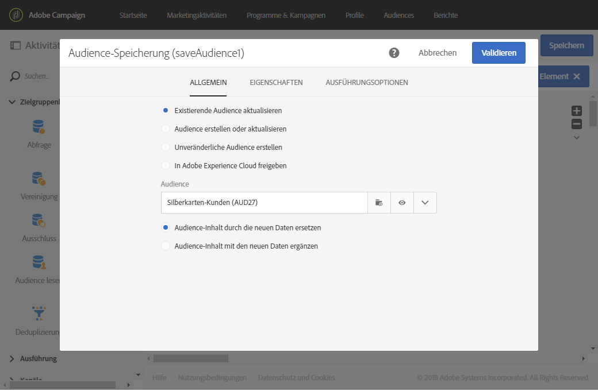Viewport: 598px width, 391px height.
Task: Open Audiences in top navigation
Action: [x=398, y=16]
